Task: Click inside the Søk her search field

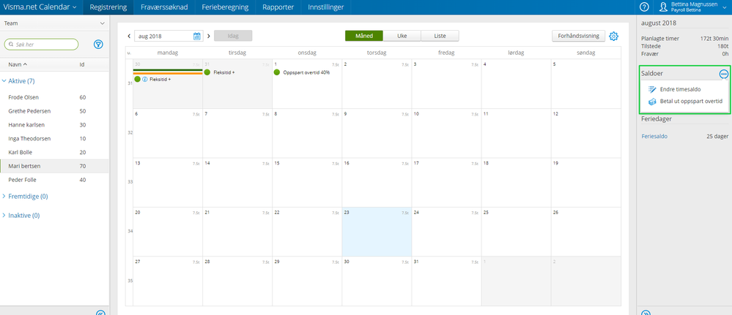Action: point(41,45)
